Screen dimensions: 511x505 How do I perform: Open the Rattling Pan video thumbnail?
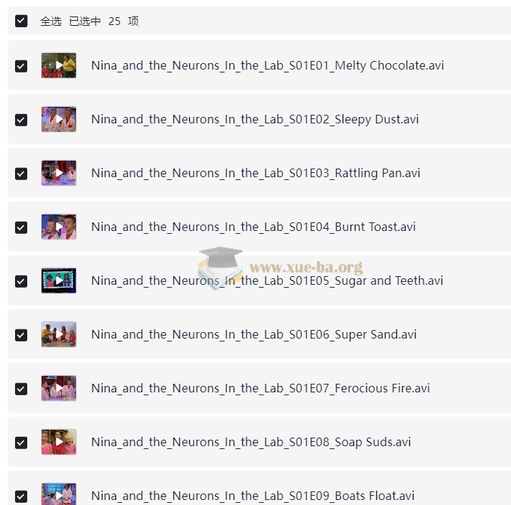[x=59, y=173]
